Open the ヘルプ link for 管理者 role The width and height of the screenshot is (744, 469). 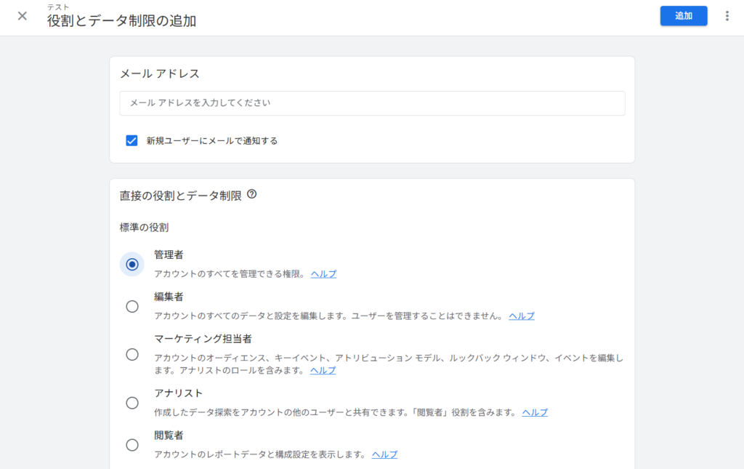pyautogui.click(x=323, y=274)
